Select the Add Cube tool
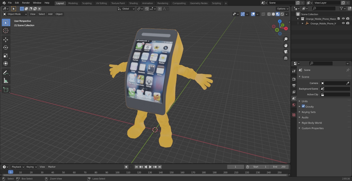Image resolution: width=352 pixels, height=181 pixels. (x=6, y=90)
